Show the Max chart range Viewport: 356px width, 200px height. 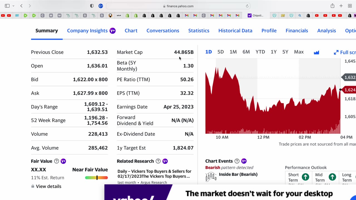(x=299, y=52)
